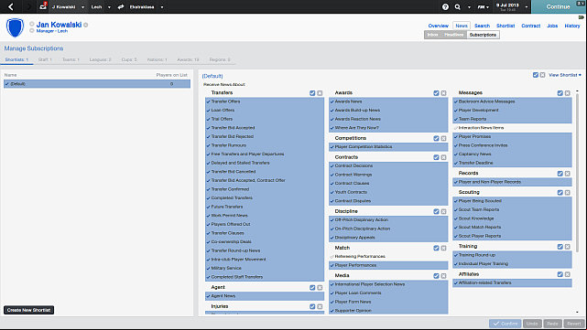Viewport: 587px width, 330px height.
Task: Click the blue shield club badge
Action: [x=15, y=27]
